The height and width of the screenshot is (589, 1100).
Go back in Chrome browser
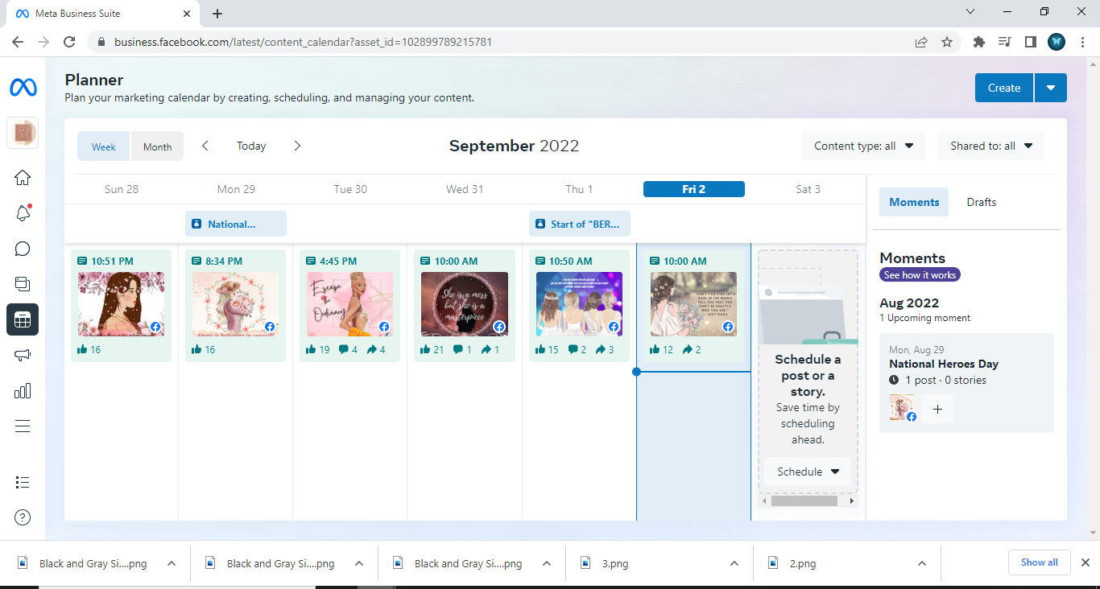click(18, 42)
